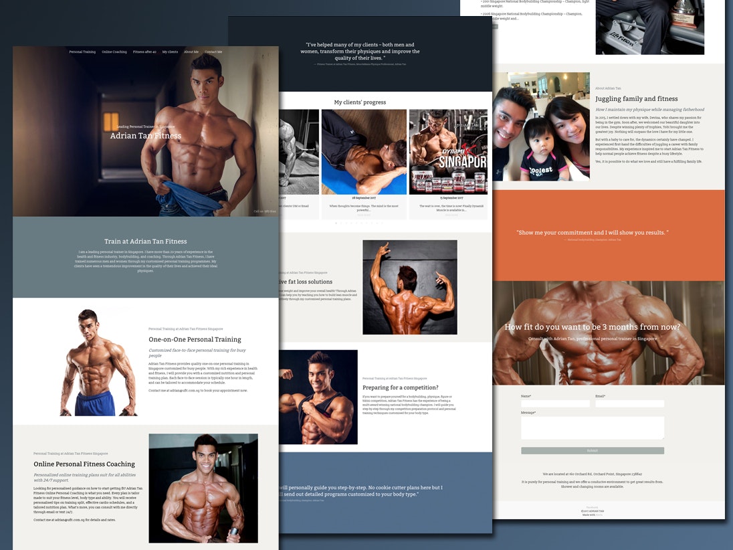
Task: Open the Personal Training nav item
Action: [x=82, y=52]
